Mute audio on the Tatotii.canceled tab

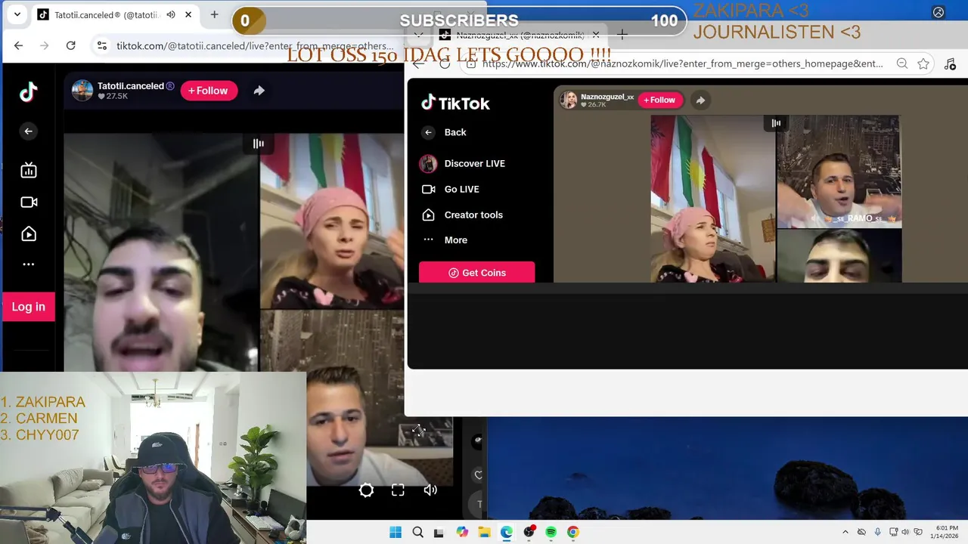click(171, 14)
